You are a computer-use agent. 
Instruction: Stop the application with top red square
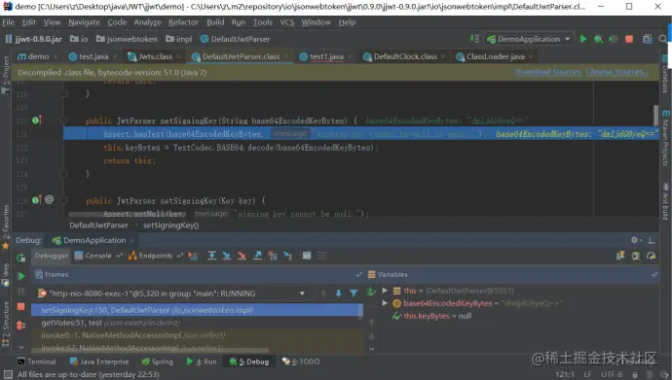pyautogui.click(x=629, y=39)
